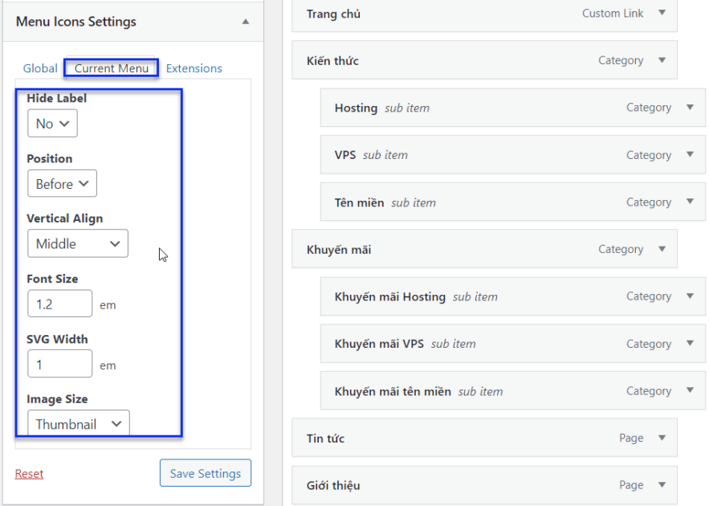Open the Extensions tab

pos(194,68)
